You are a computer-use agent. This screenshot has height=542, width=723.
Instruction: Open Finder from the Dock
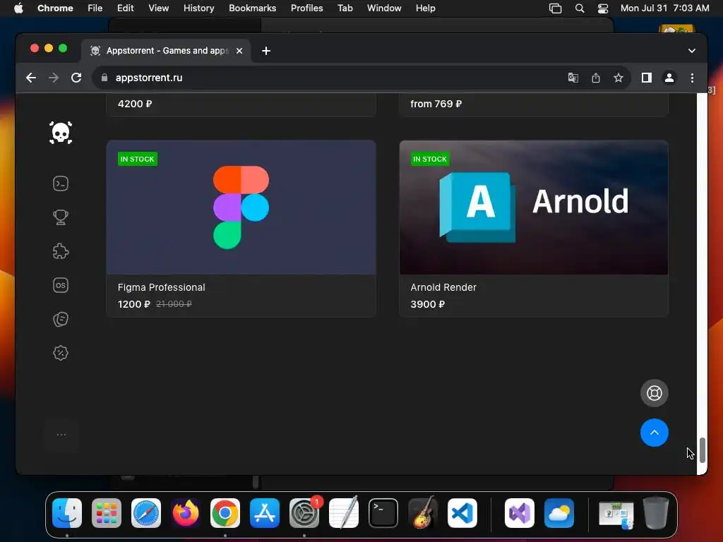pos(67,513)
